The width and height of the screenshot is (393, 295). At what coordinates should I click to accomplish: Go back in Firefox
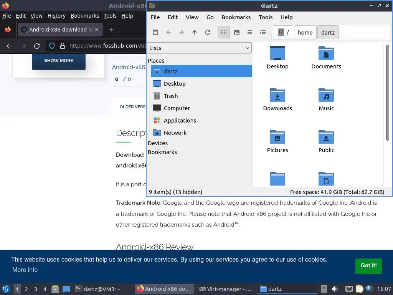point(9,46)
